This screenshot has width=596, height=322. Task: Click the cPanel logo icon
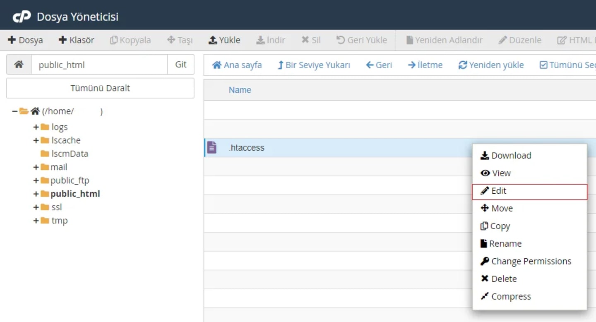click(22, 17)
